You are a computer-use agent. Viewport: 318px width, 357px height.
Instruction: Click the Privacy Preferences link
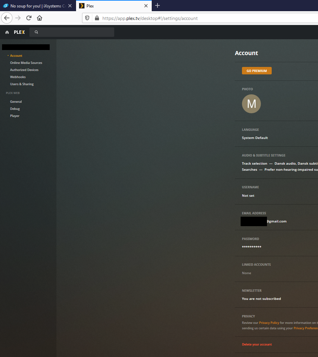(306, 328)
